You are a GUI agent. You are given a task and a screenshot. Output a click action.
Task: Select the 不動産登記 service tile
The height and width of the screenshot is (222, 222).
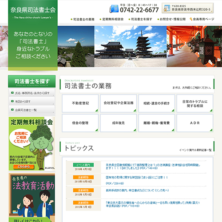click(x=80, y=103)
